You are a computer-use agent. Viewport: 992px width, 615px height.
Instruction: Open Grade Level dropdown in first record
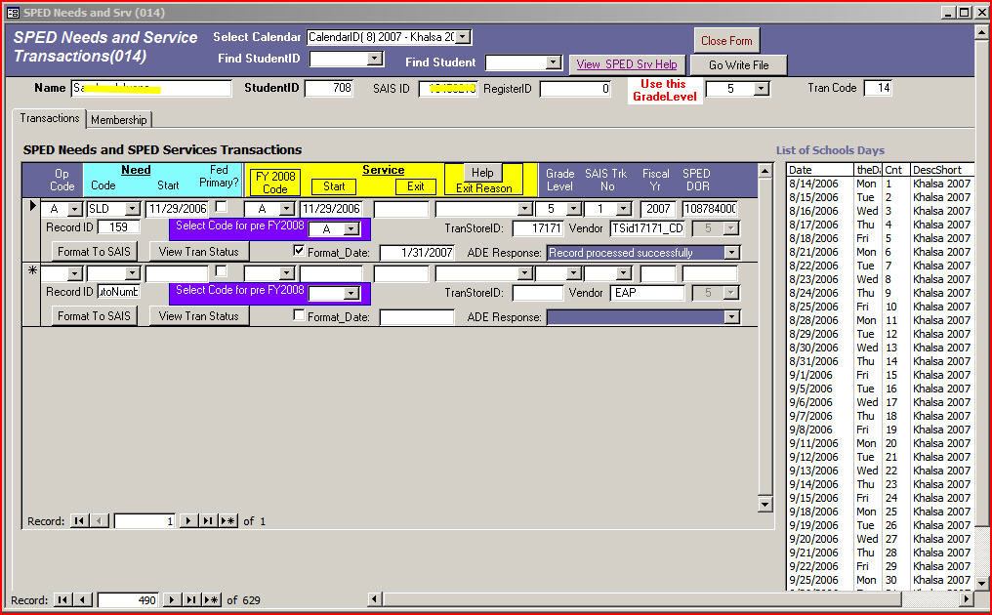[574, 208]
